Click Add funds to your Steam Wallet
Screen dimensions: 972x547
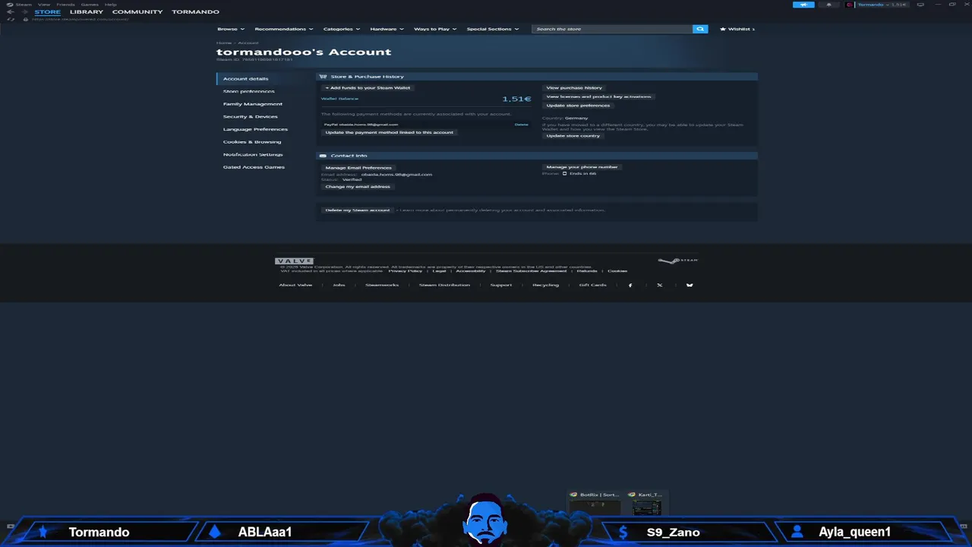[x=368, y=88]
